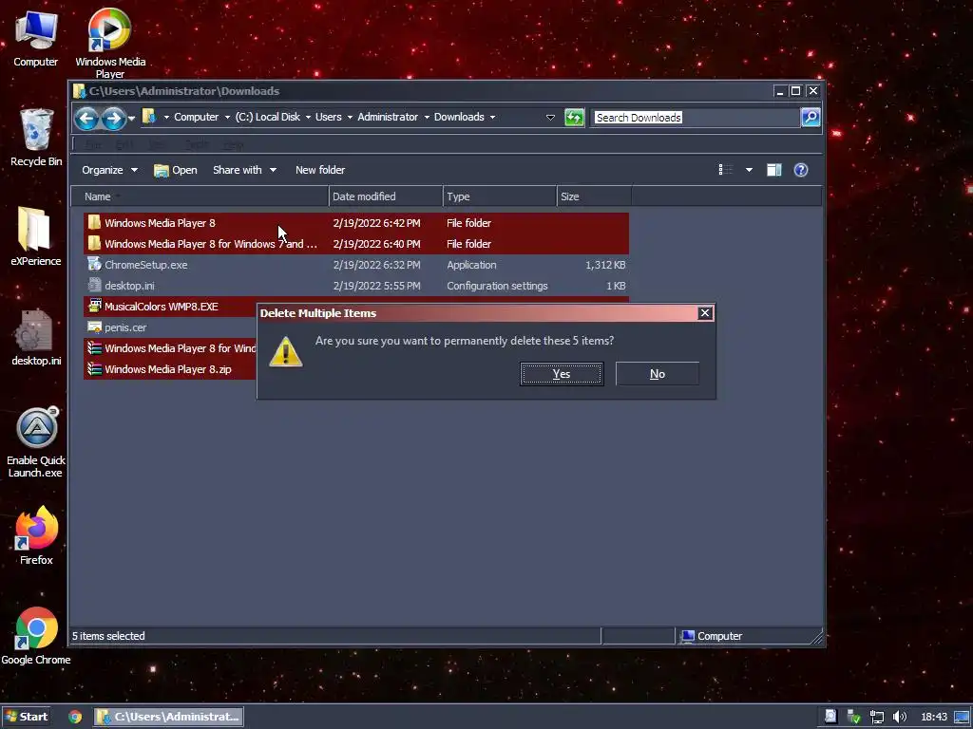
Task: Click the Downloads window taskbar button
Action: coord(168,717)
